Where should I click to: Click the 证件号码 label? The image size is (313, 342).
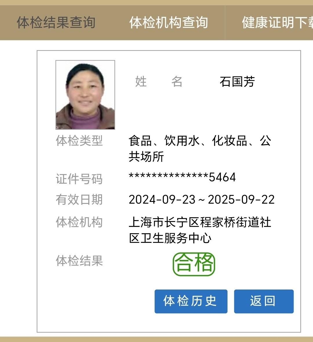pos(79,179)
